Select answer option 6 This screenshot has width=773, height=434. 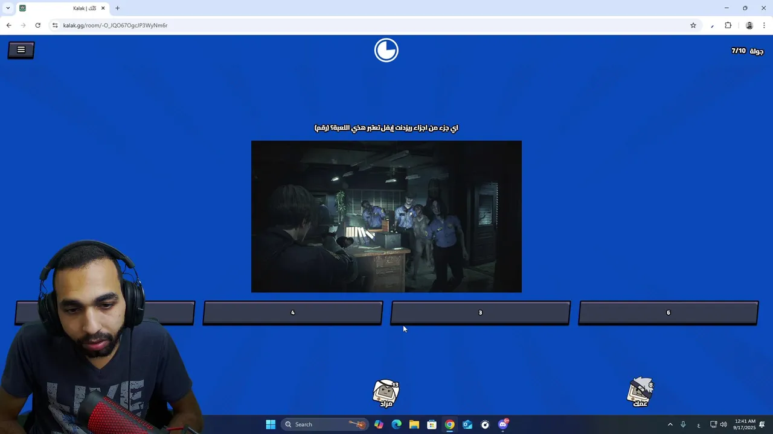pos(669,313)
